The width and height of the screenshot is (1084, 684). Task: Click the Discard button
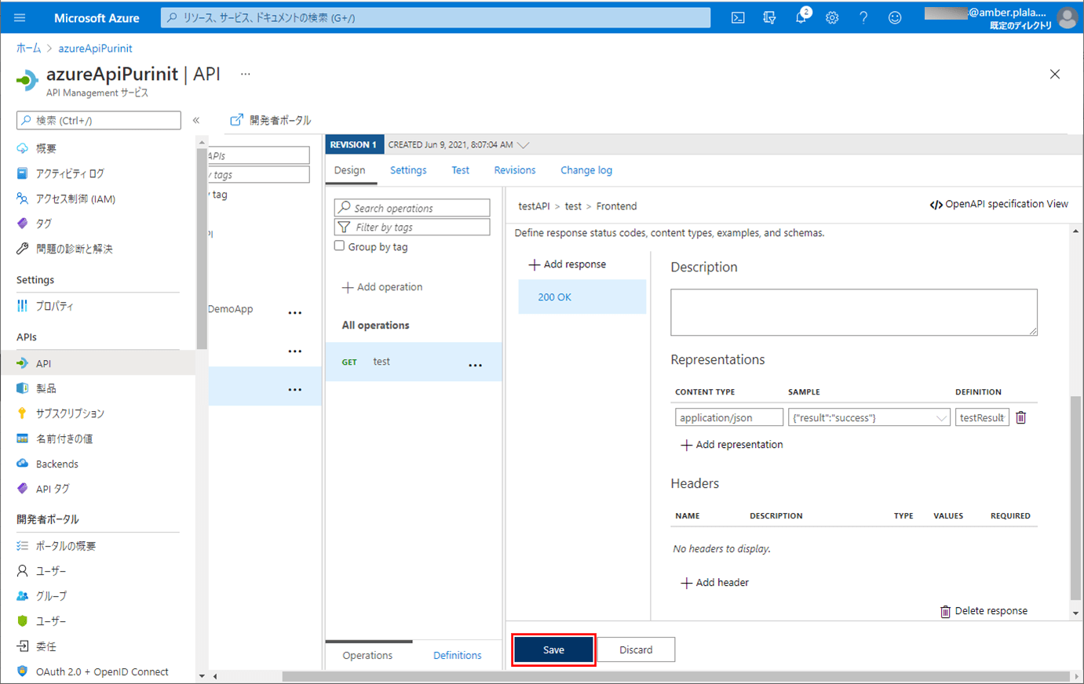point(636,649)
